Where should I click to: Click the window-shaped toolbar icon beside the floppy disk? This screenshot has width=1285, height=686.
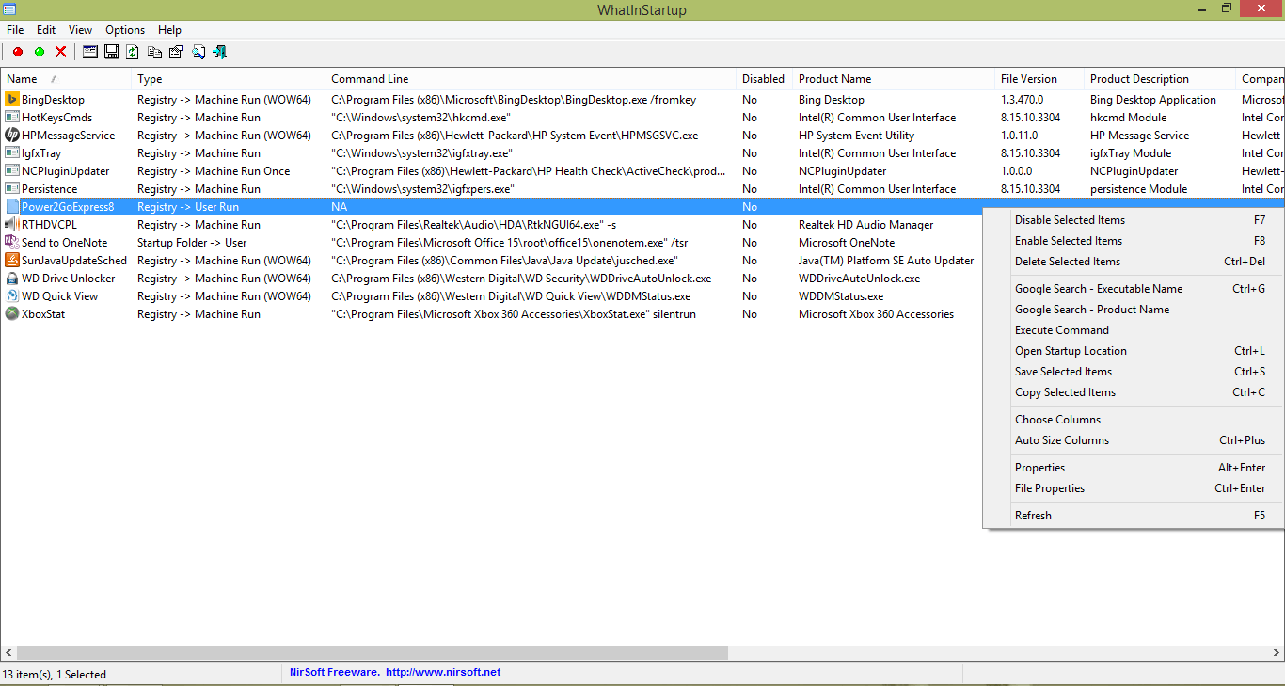tap(90, 52)
